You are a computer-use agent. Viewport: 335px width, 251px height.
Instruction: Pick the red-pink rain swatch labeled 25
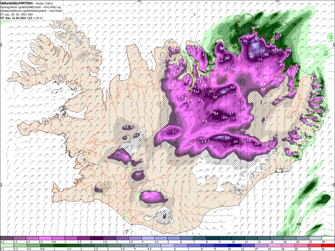(x=314, y=245)
